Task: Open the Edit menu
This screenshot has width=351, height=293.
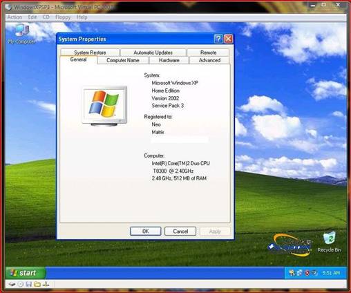Action: click(x=32, y=17)
